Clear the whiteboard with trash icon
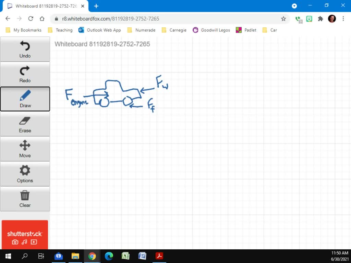This screenshot has width=351, height=263. pyautogui.click(x=24, y=199)
